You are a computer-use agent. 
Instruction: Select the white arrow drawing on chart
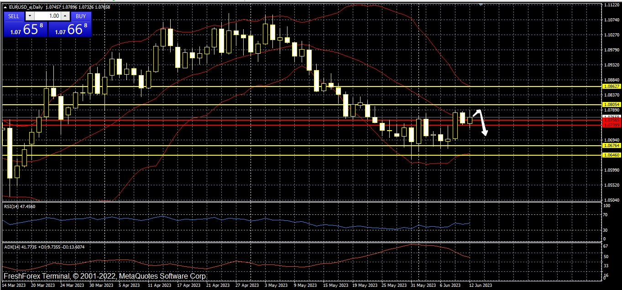tap(483, 124)
